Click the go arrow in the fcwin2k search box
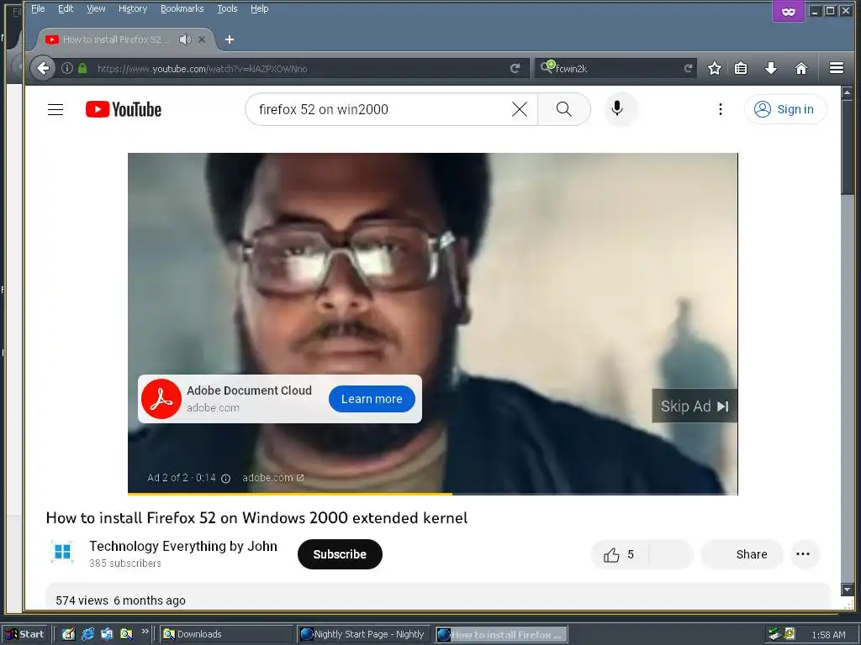Viewport: 861px width, 645px height. [688, 69]
